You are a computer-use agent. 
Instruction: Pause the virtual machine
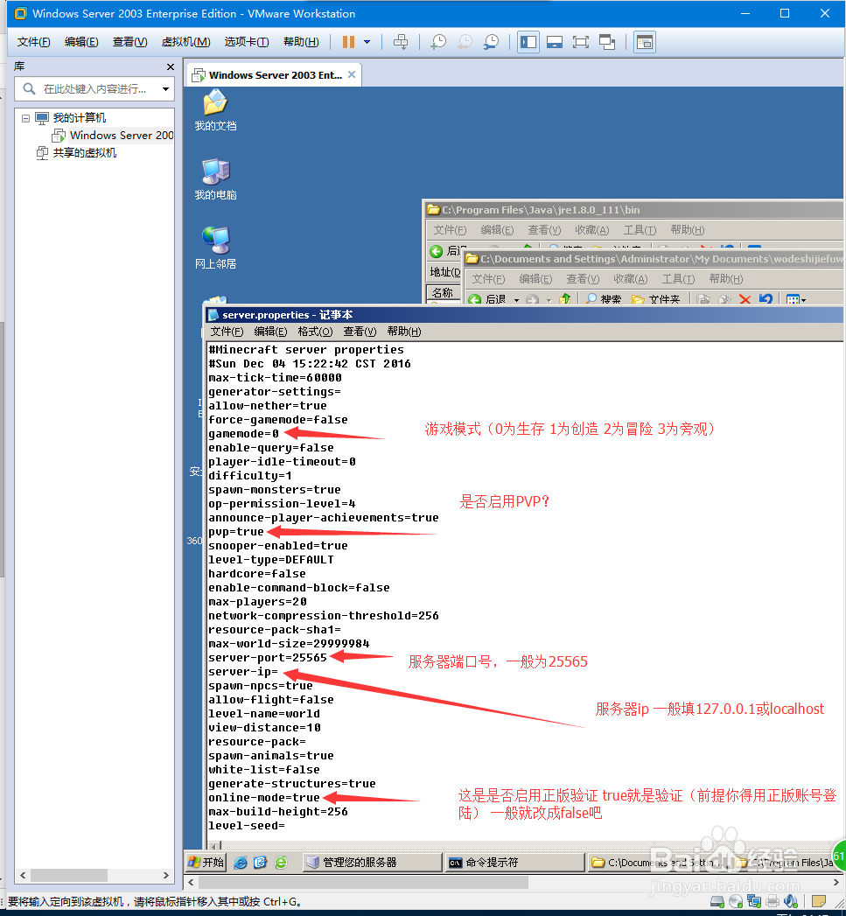pyautogui.click(x=349, y=42)
